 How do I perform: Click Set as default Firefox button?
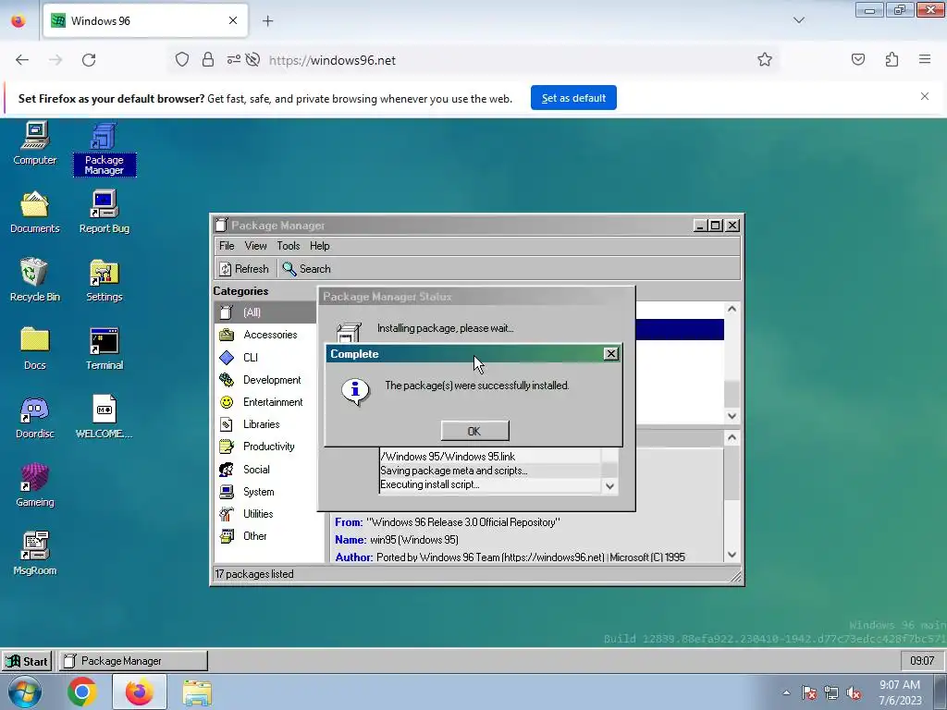click(x=573, y=98)
